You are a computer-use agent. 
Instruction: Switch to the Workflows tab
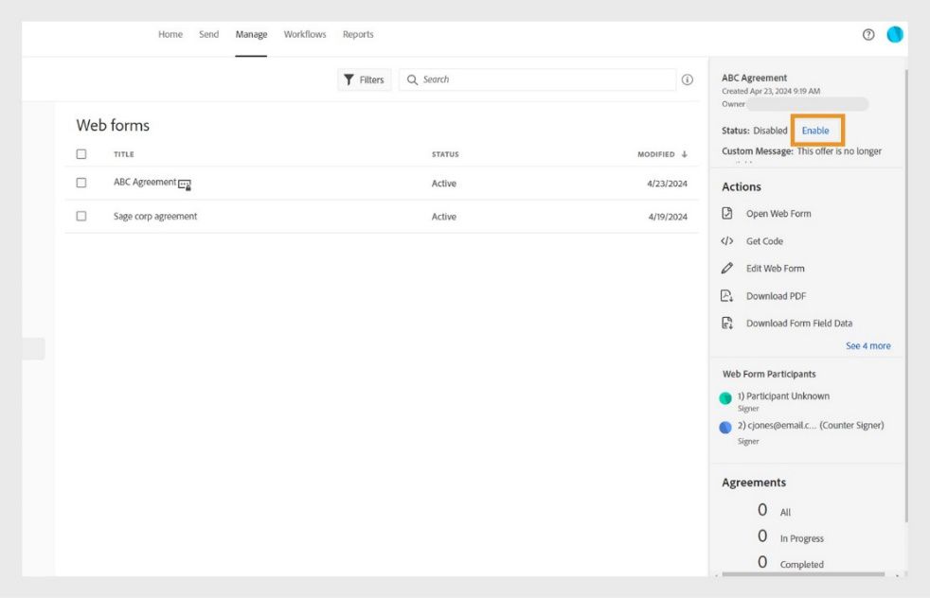coord(305,34)
